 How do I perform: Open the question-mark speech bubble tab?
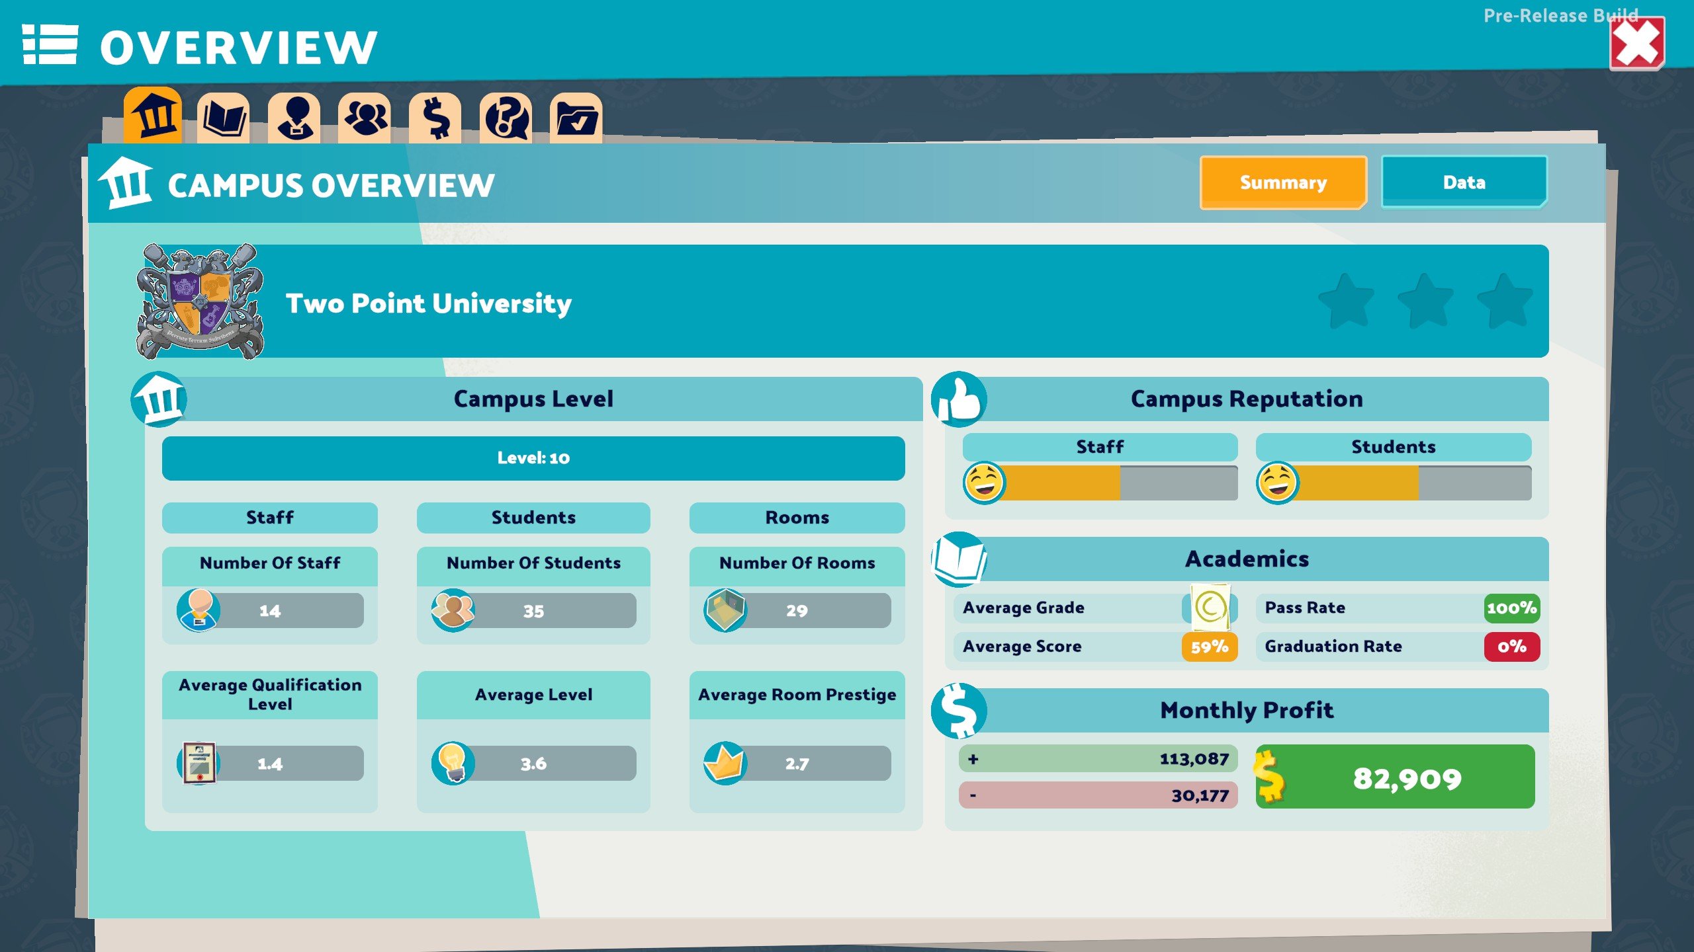[506, 118]
